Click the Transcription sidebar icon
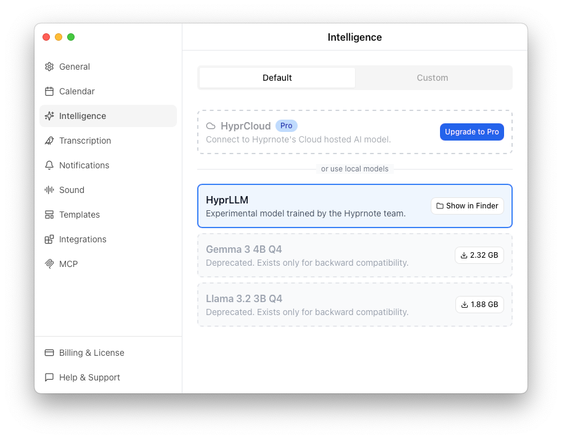This screenshot has height=439, width=562. pos(49,141)
